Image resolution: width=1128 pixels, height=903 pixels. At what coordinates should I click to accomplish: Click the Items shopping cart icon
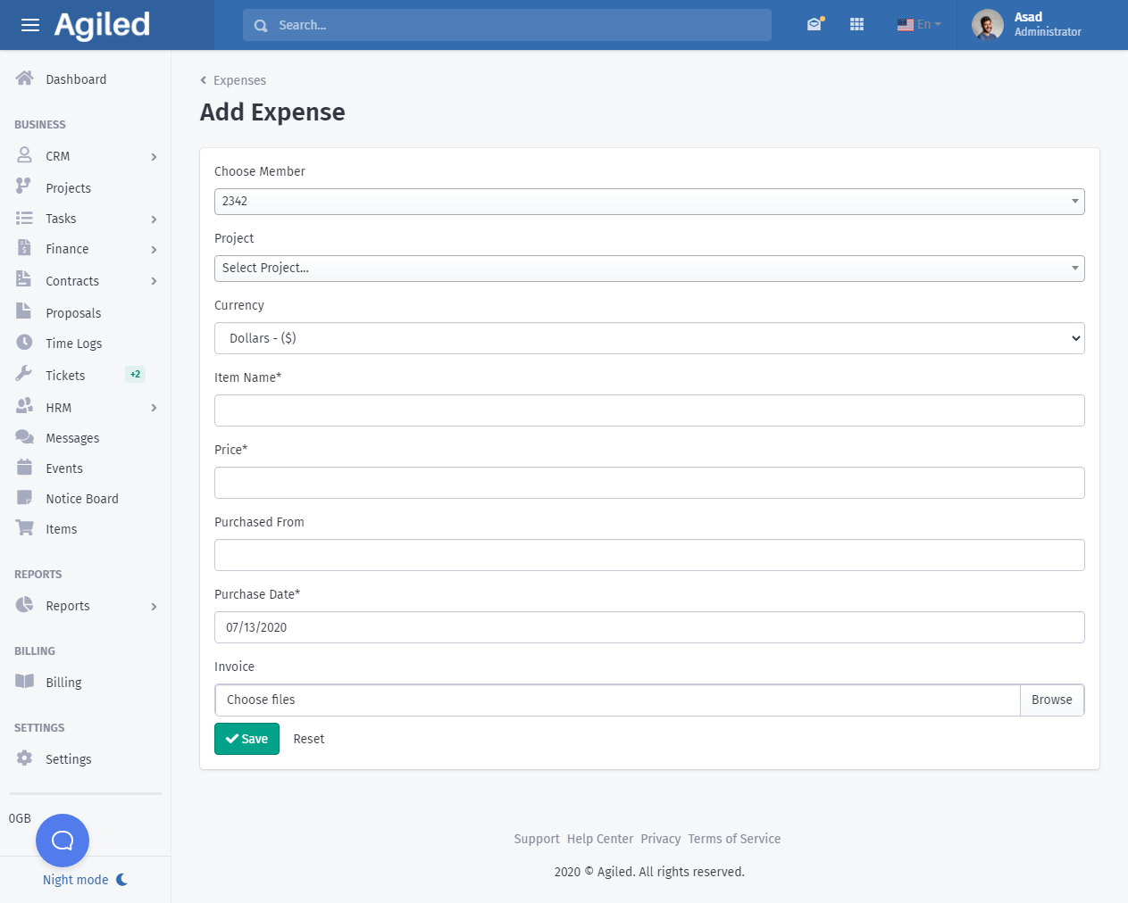(x=25, y=528)
